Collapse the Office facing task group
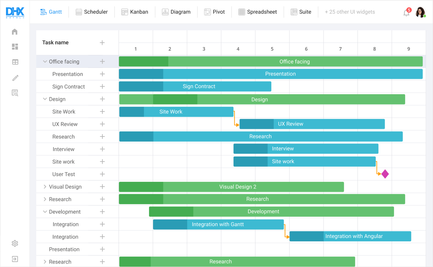Viewport: 433px width, 267px height. [45, 61]
